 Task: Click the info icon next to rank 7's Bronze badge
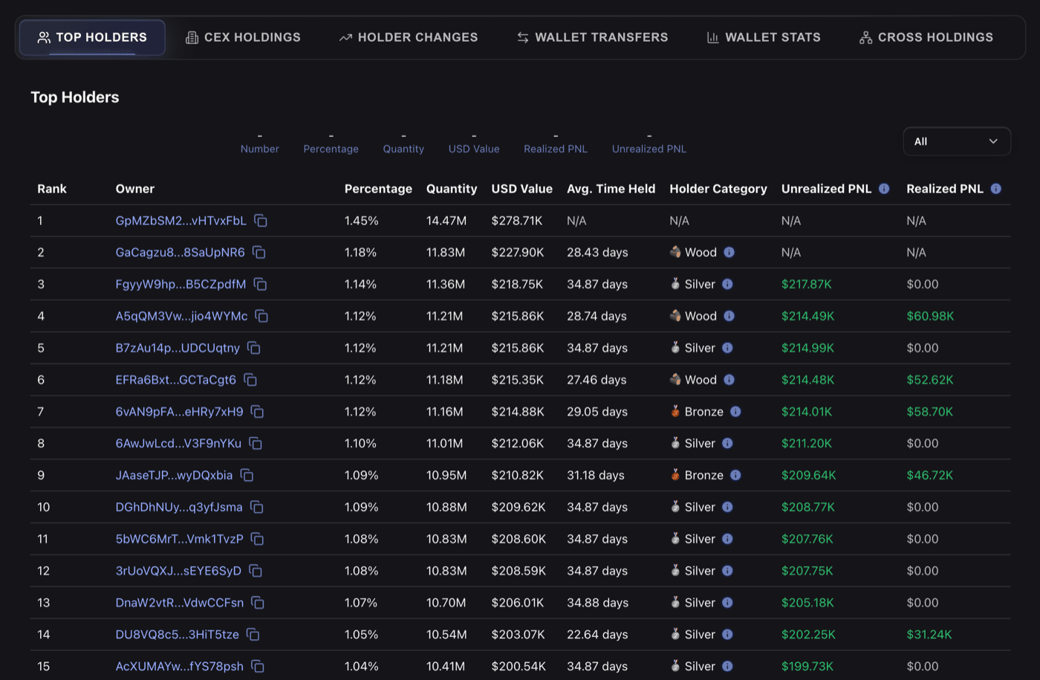click(735, 411)
